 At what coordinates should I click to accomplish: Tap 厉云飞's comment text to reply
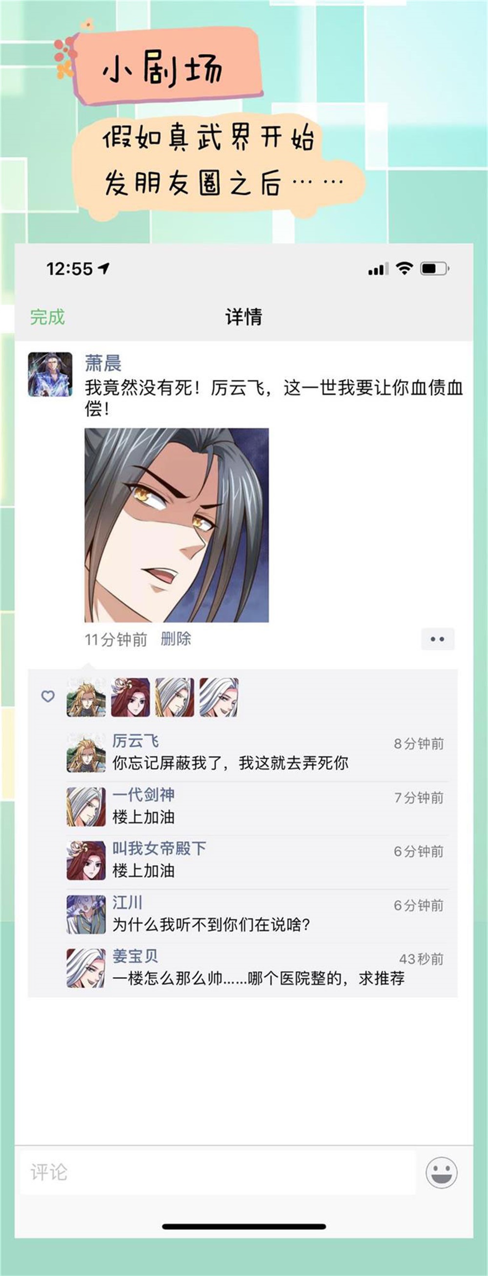pos(230,763)
